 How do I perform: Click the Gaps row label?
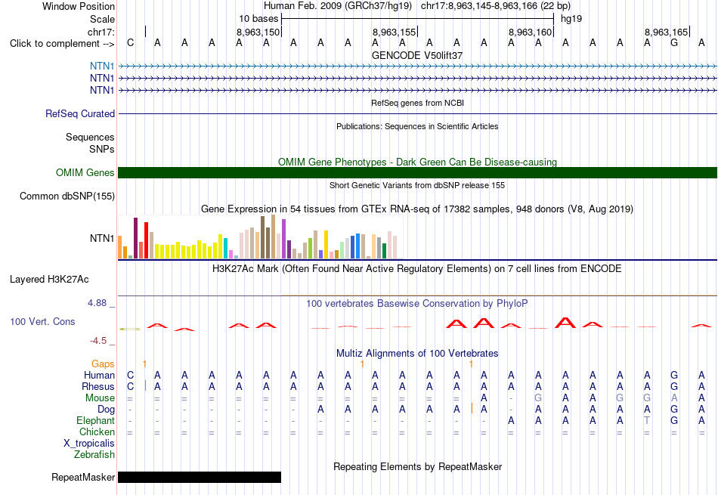click(x=103, y=364)
